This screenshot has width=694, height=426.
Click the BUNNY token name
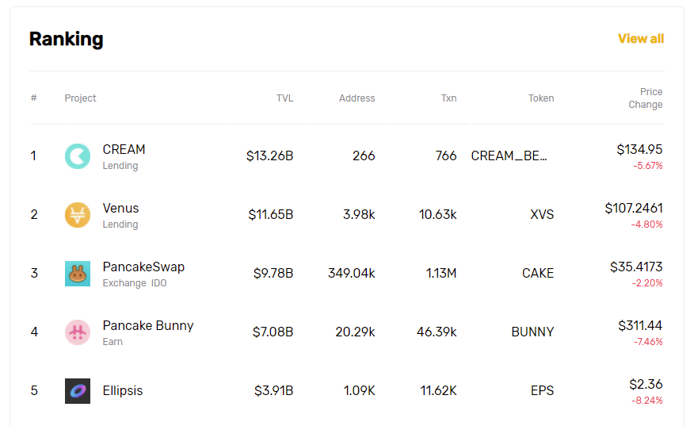[x=532, y=332]
